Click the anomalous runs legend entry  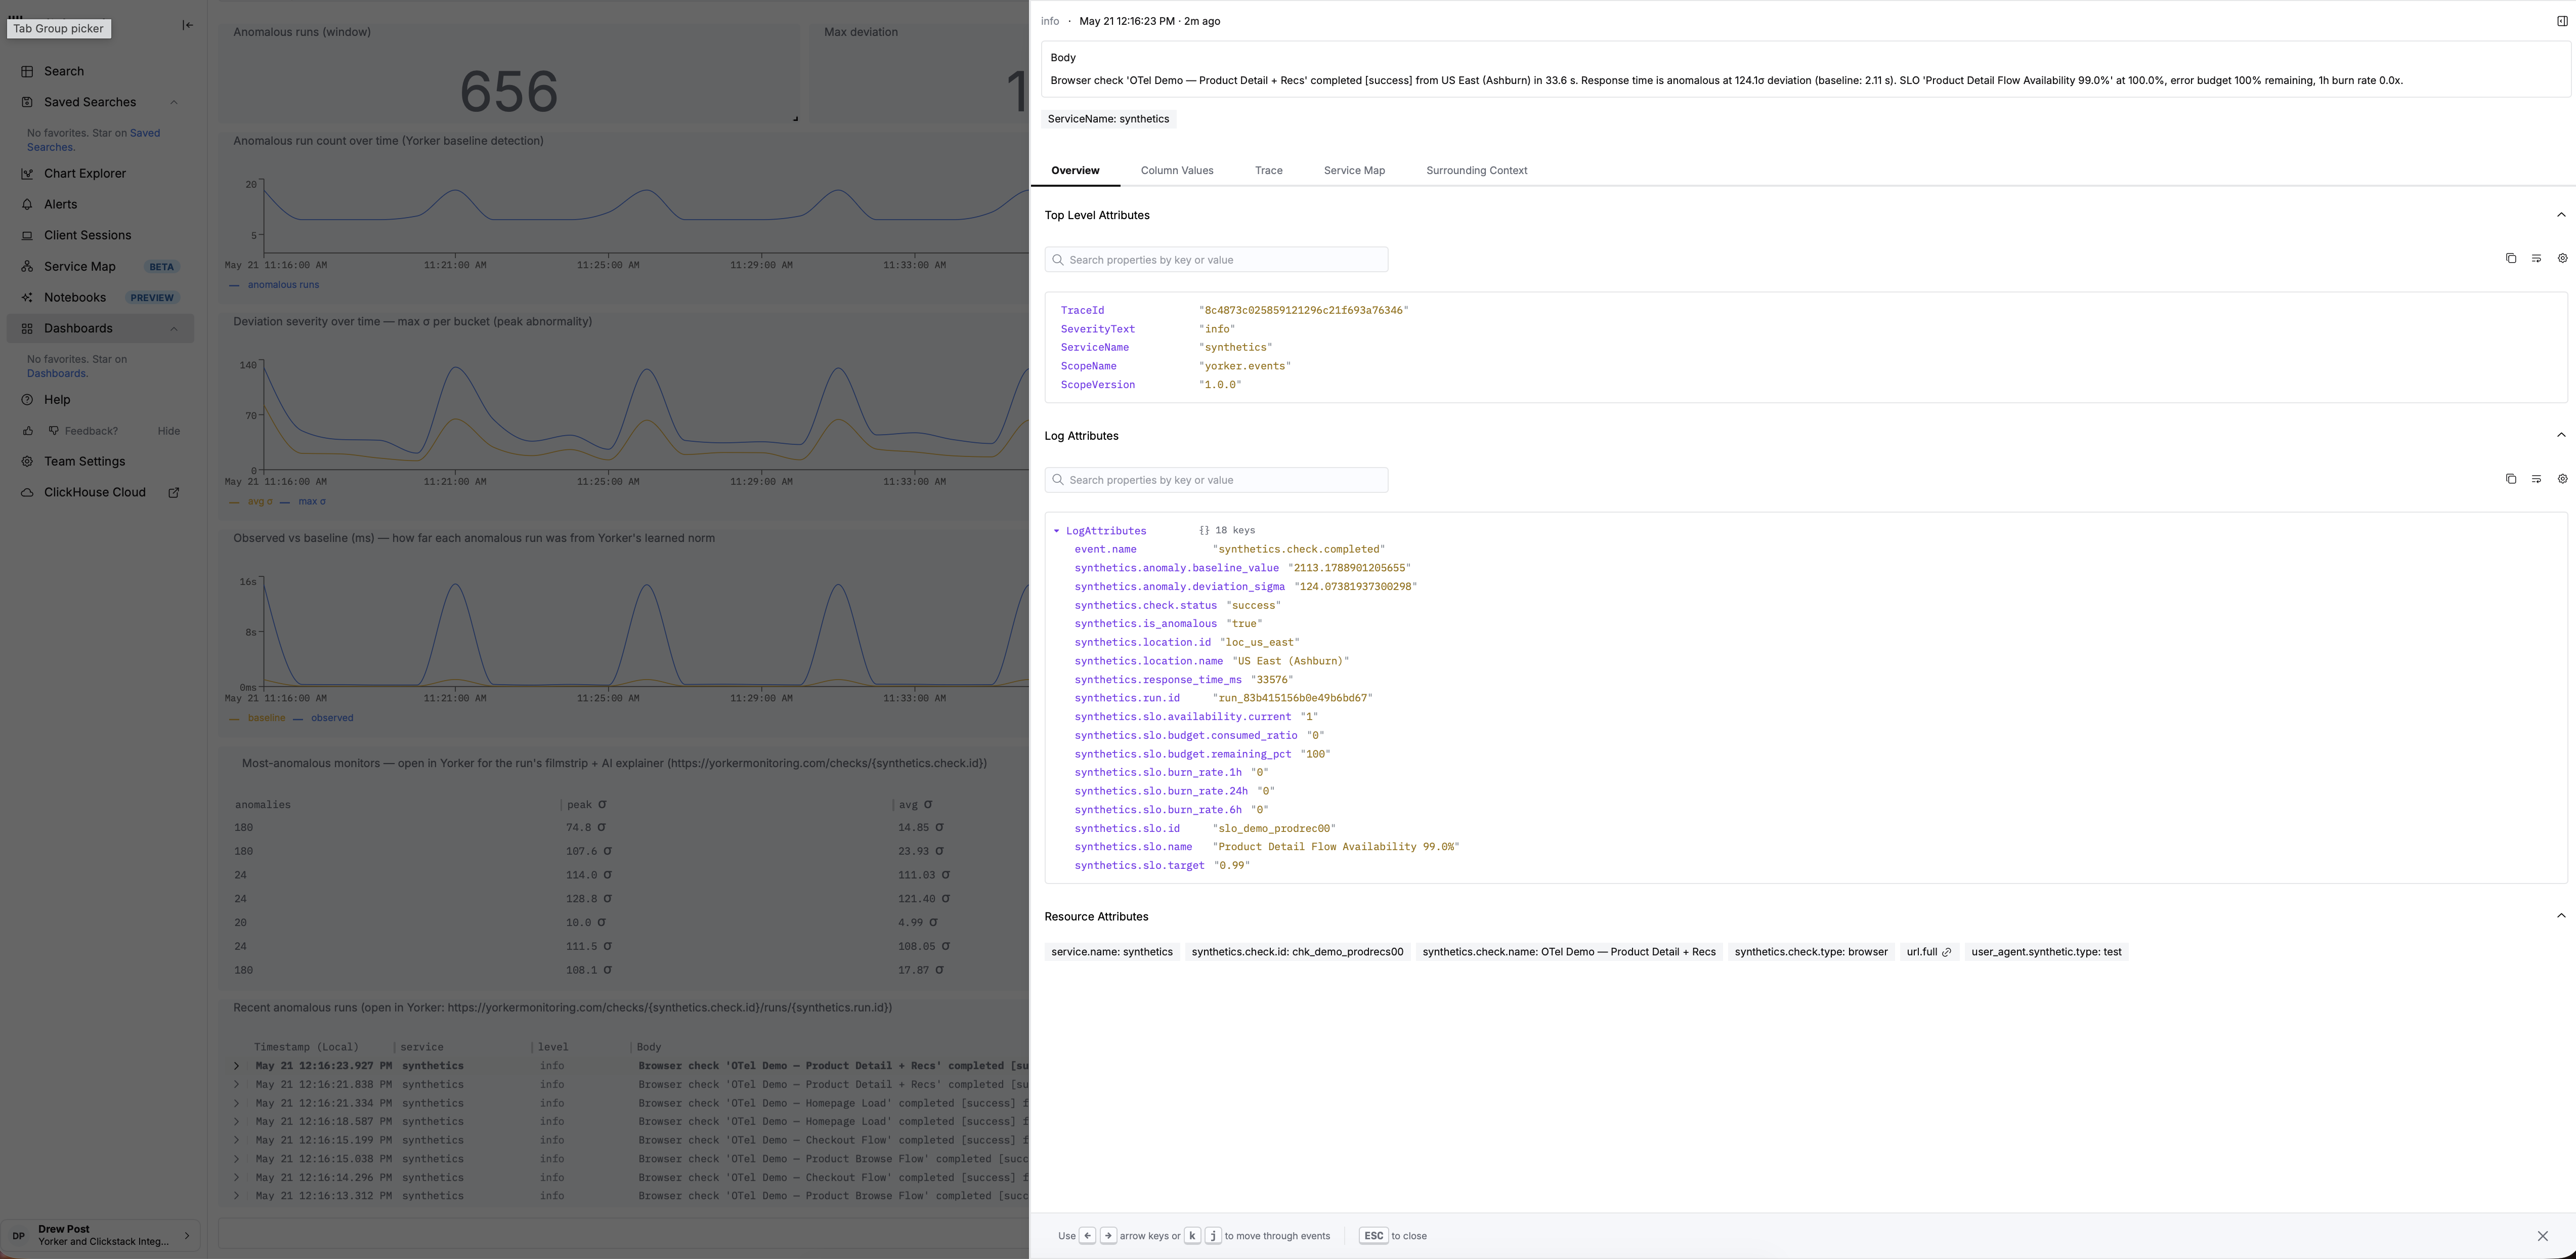pyautogui.click(x=274, y=285)
